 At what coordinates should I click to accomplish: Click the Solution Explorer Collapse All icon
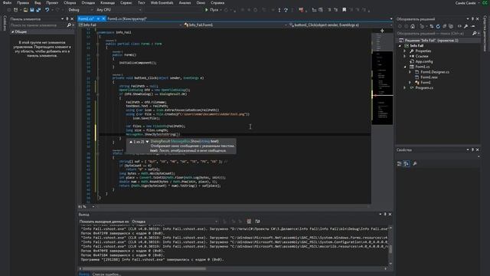pyautogui.click(x=444, y=26)
